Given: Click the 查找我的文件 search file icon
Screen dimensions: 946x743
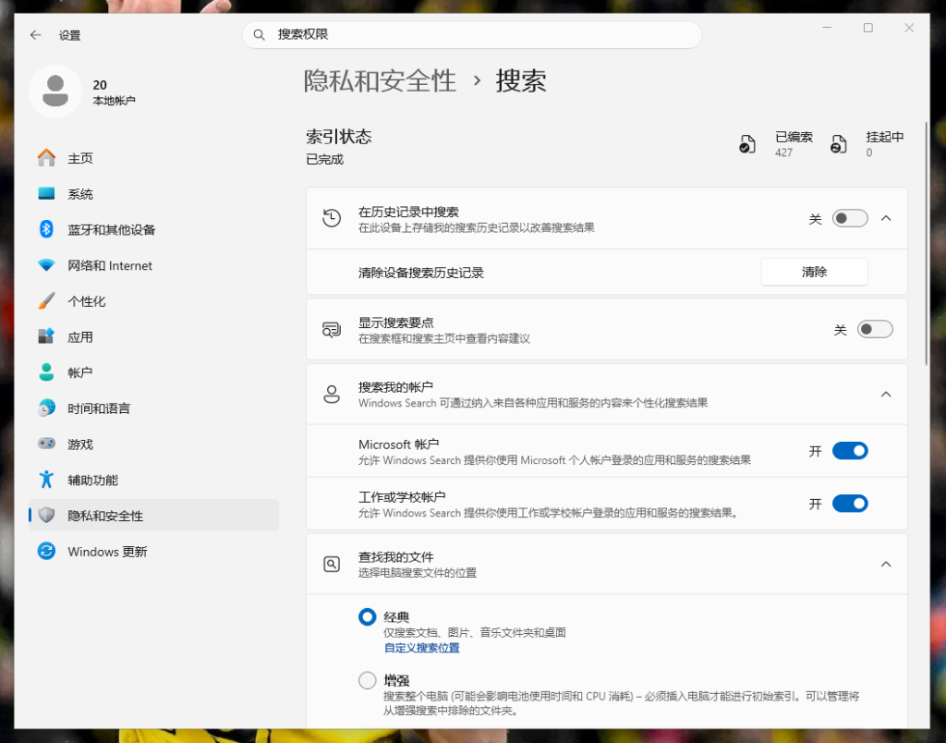Looking at the screenshot, I should coord(332,565).
